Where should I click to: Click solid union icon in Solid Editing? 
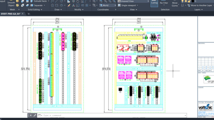(22, 1)
